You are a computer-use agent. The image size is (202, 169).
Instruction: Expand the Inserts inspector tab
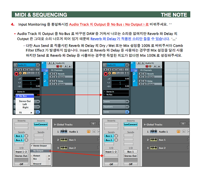[x=114, y=101]
